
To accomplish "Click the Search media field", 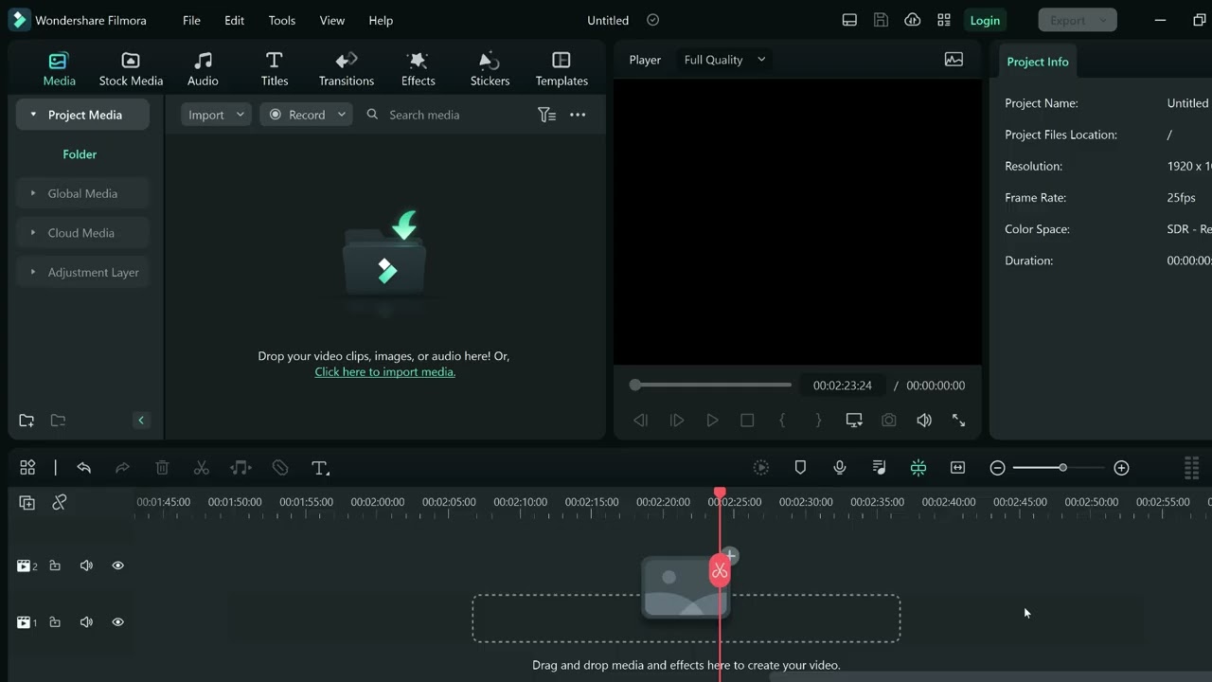I will pyautogui.click(x=445, y=115).
